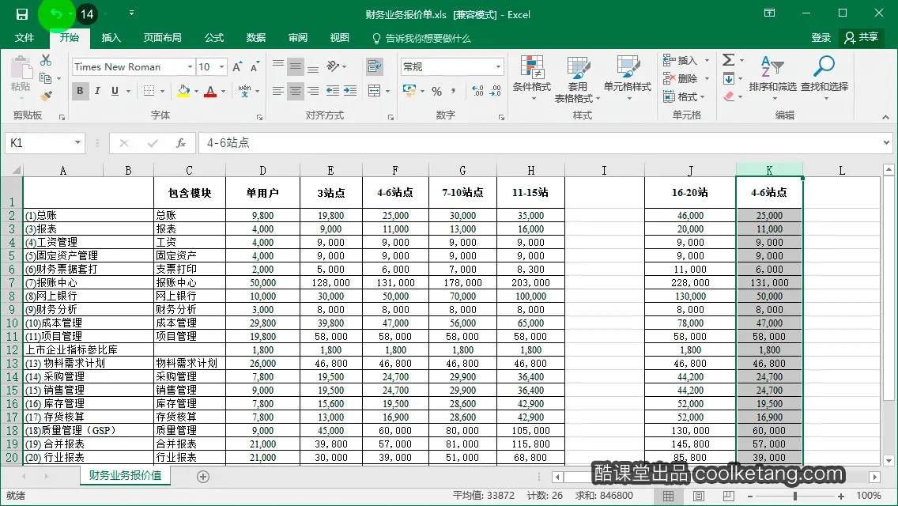Apply the yellow fill color bucket
Image resolution: width=898 pixels, height=506 pixels.
pos(183,91)
